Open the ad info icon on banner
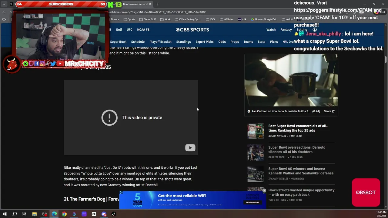The height and width of the screenshot is (218, 388). (x=121, y=193)
